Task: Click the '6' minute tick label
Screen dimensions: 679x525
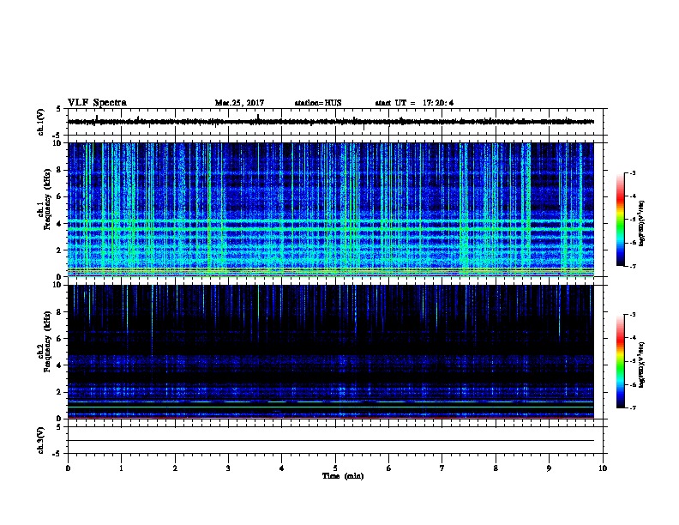Action: [389, 468]
